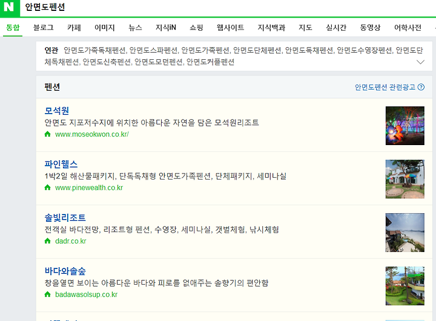Viewport: 436px width, 321px height.
Task: Click related search 안면도신축펜션
Action: click(107, 62)
